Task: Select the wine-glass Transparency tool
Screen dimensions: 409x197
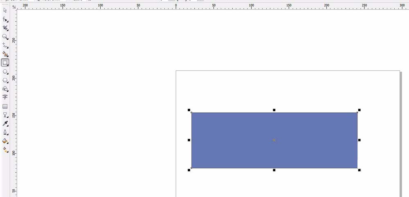Action: (x=5, y=115)
